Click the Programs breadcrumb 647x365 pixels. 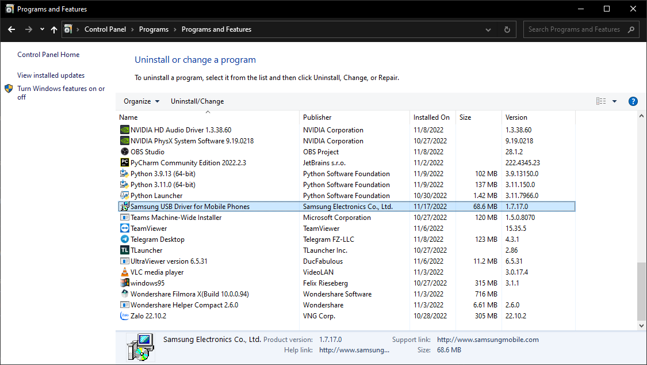click(154, 29)
